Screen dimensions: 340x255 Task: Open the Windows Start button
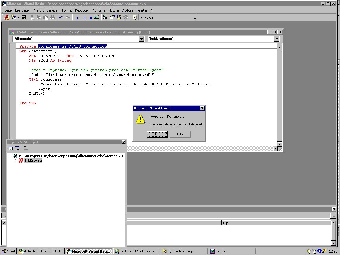(x=9, y=251)
